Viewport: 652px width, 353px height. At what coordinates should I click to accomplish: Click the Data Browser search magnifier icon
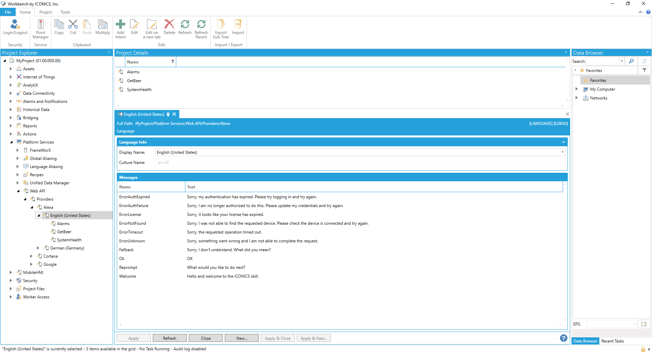tap(631, 61)
